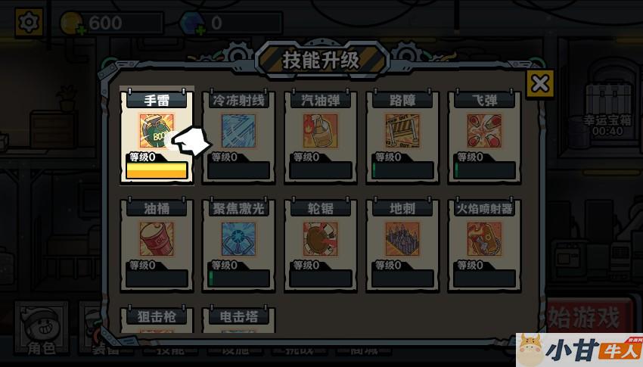Click the 手雷 yellow progress bar
The image size is (643, 367).
coord(157,170)
